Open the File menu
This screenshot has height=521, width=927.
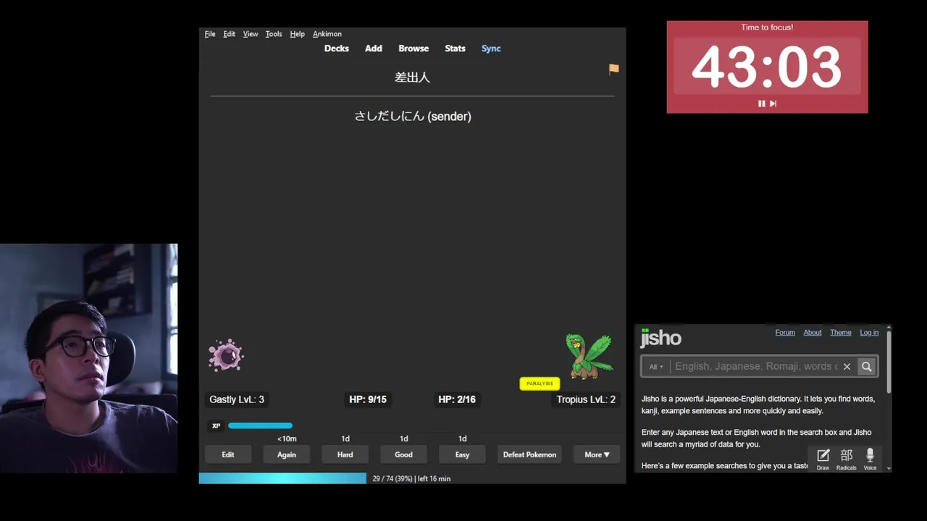(x=210, y=34)
